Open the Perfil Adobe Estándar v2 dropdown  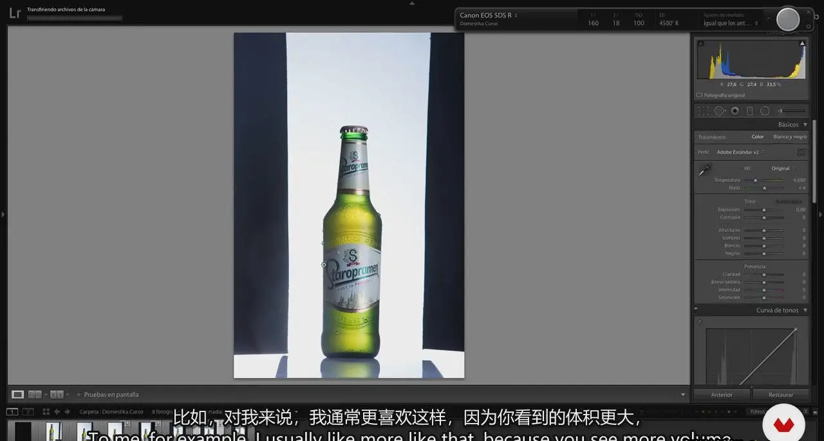pos(741,152)
